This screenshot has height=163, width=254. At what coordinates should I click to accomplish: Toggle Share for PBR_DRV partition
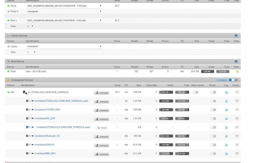pyautogui.click(x=213, y=154)
